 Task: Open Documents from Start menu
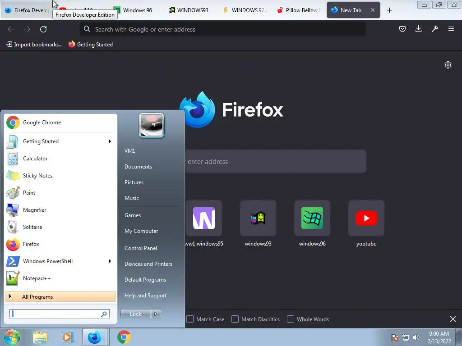tap(138, 167)
